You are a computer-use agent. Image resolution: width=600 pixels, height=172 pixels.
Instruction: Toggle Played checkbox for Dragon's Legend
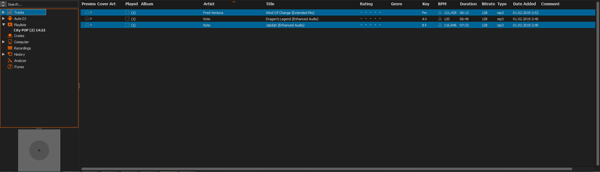pyautogui.click(x=127, y=19)
